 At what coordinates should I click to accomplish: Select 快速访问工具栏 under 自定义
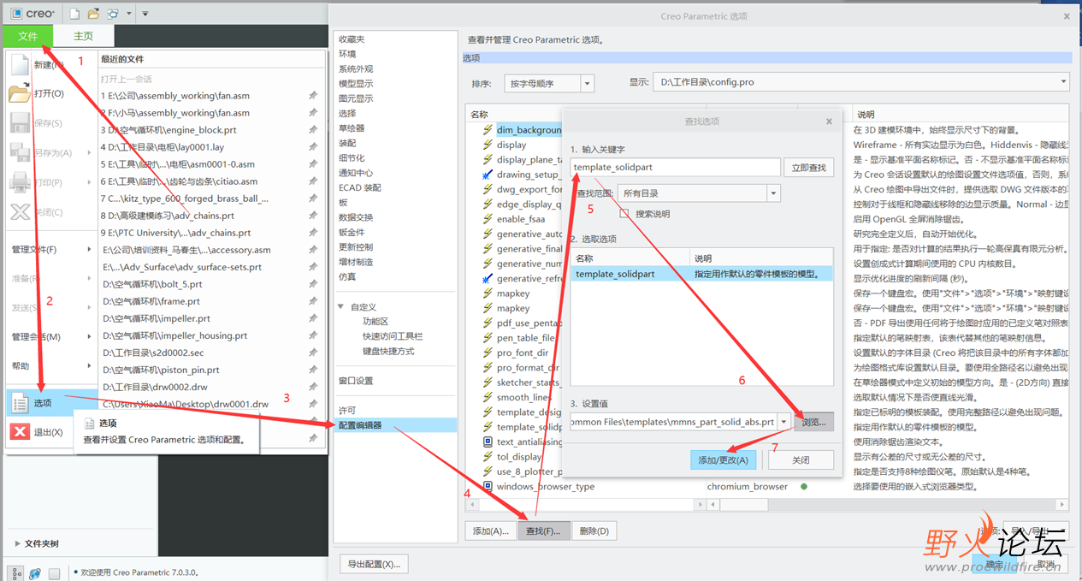[x=392, y=336]
